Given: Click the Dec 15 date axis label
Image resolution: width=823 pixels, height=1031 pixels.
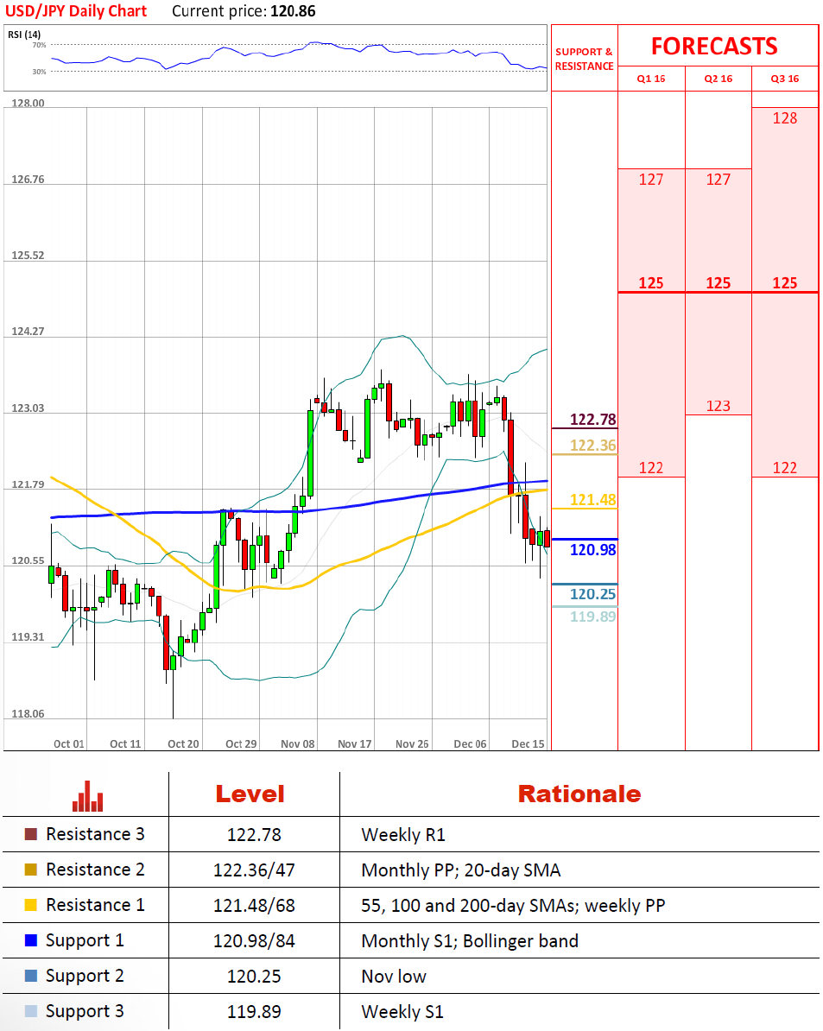Looking at the screenshot, I should 528,743.
